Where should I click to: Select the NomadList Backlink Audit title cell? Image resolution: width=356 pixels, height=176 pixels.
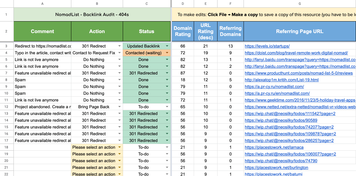click(x=92, y=14)
